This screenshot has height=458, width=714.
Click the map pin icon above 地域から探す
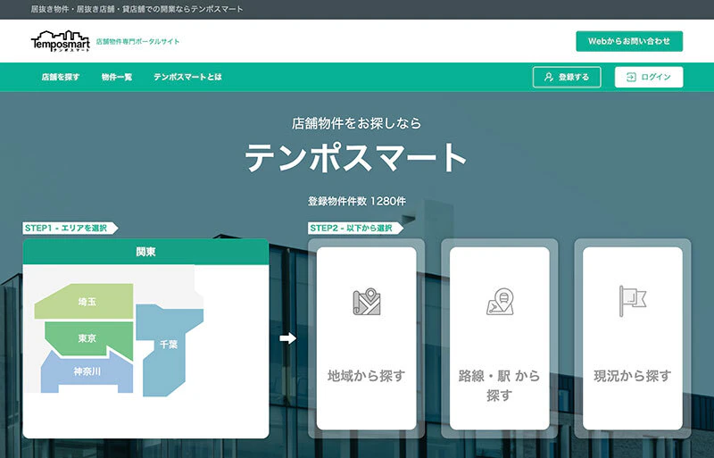(367, 301)
